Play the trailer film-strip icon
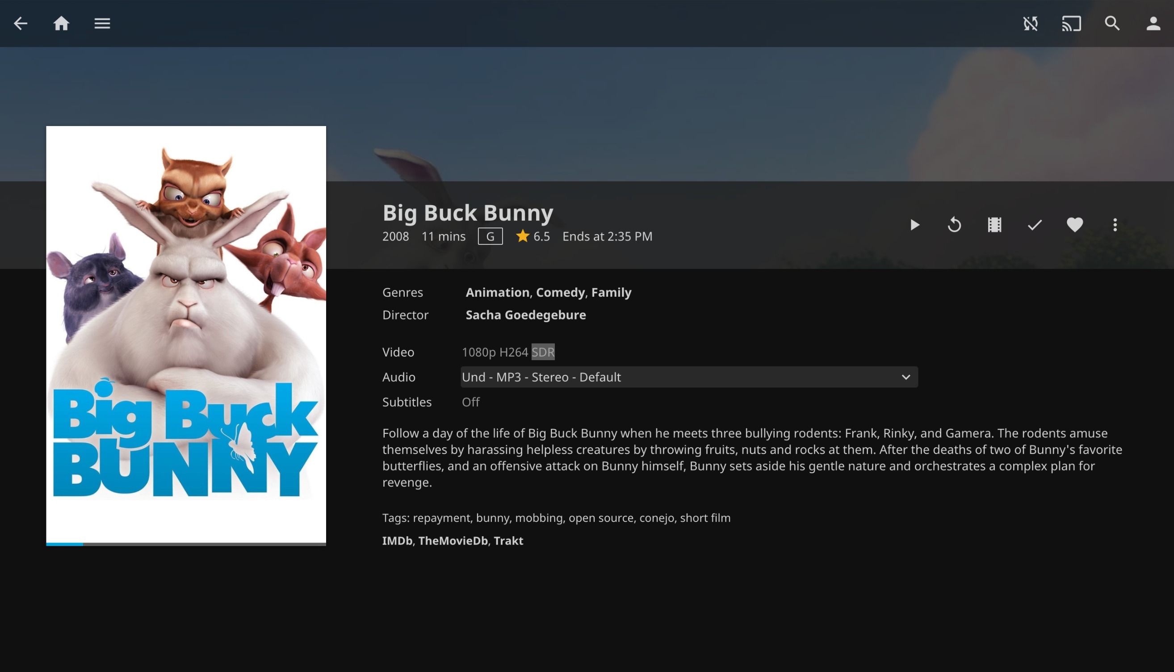 click(x=994, y=225)
